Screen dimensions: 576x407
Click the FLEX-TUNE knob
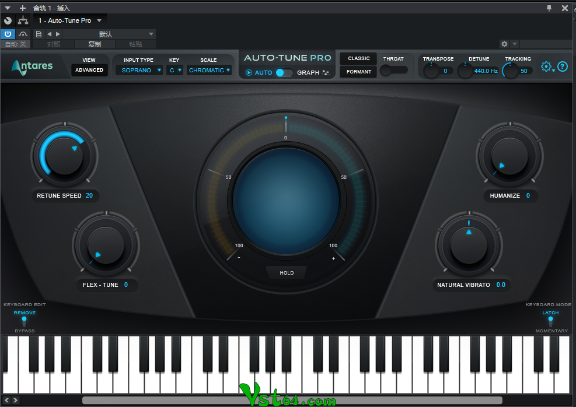pos(106,245)
